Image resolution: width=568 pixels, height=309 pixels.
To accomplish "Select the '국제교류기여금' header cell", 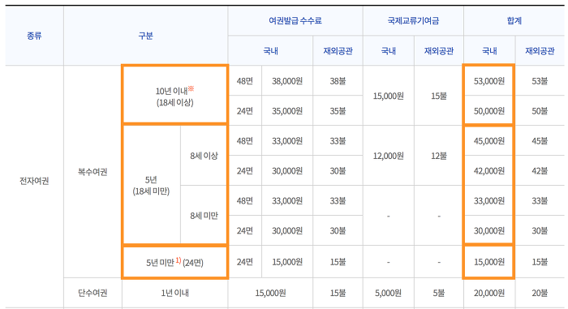I will [413, 20].
